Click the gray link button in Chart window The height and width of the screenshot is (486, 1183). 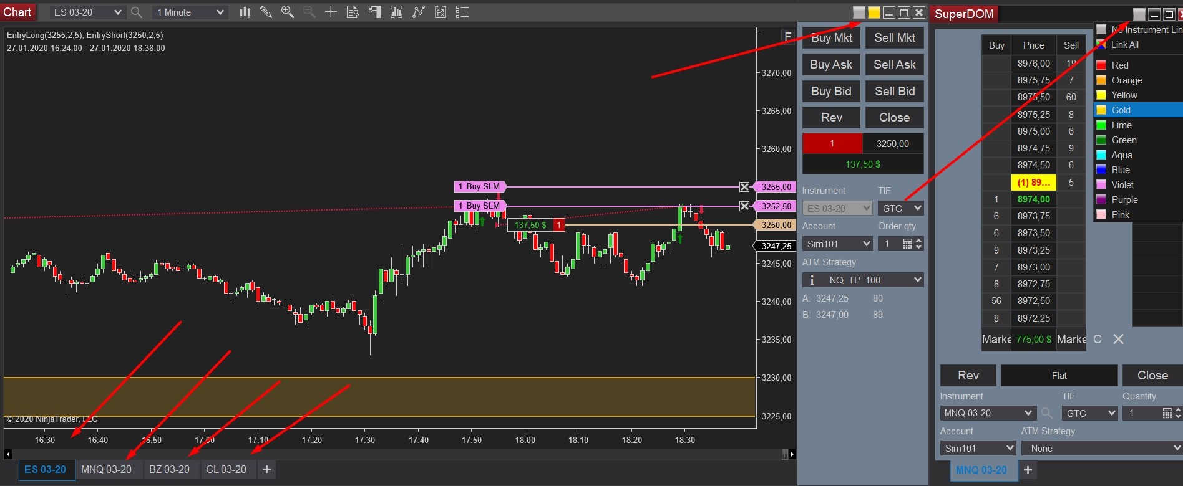tap(859, 12)
